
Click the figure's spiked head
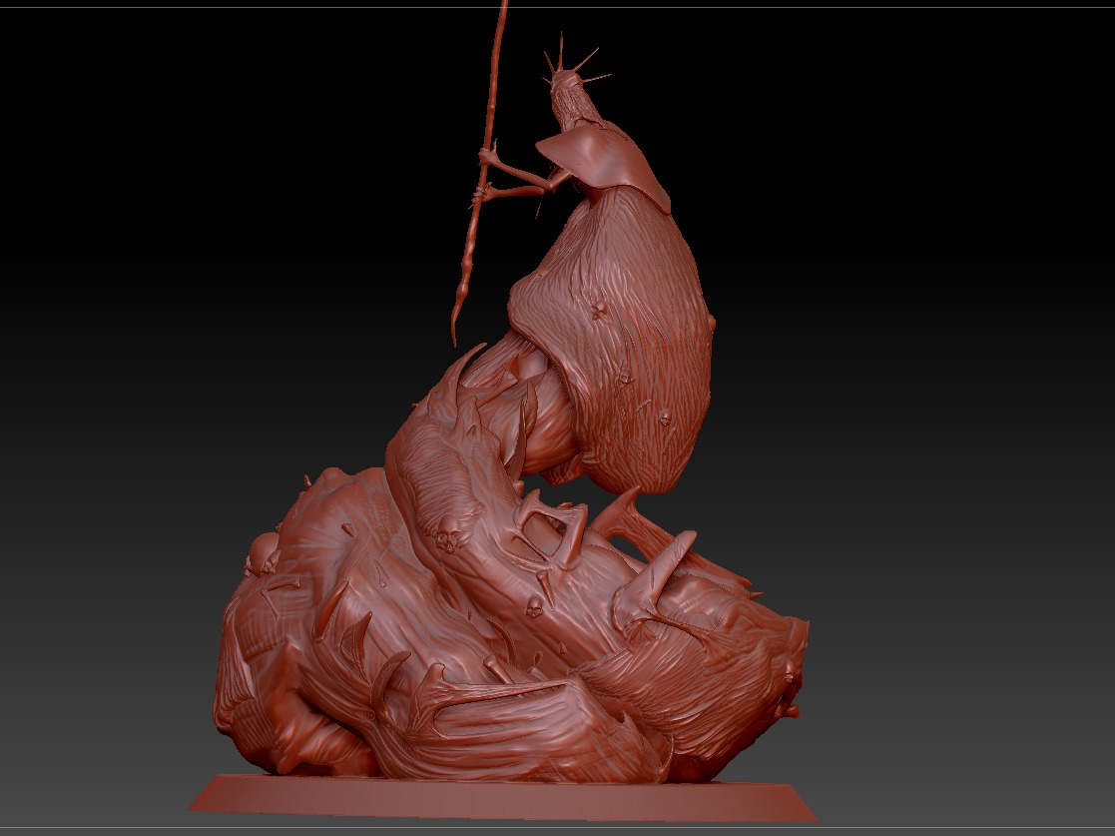[571, 95]
